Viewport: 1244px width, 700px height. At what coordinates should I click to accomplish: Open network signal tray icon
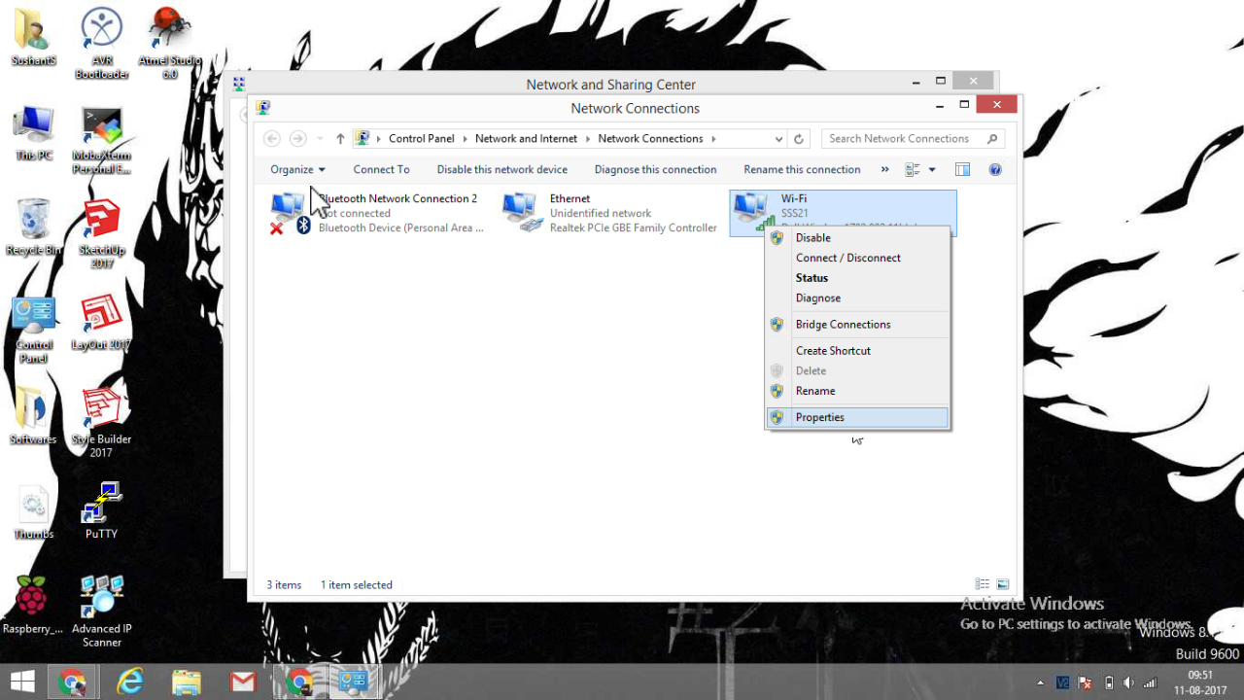point(1151,682)
